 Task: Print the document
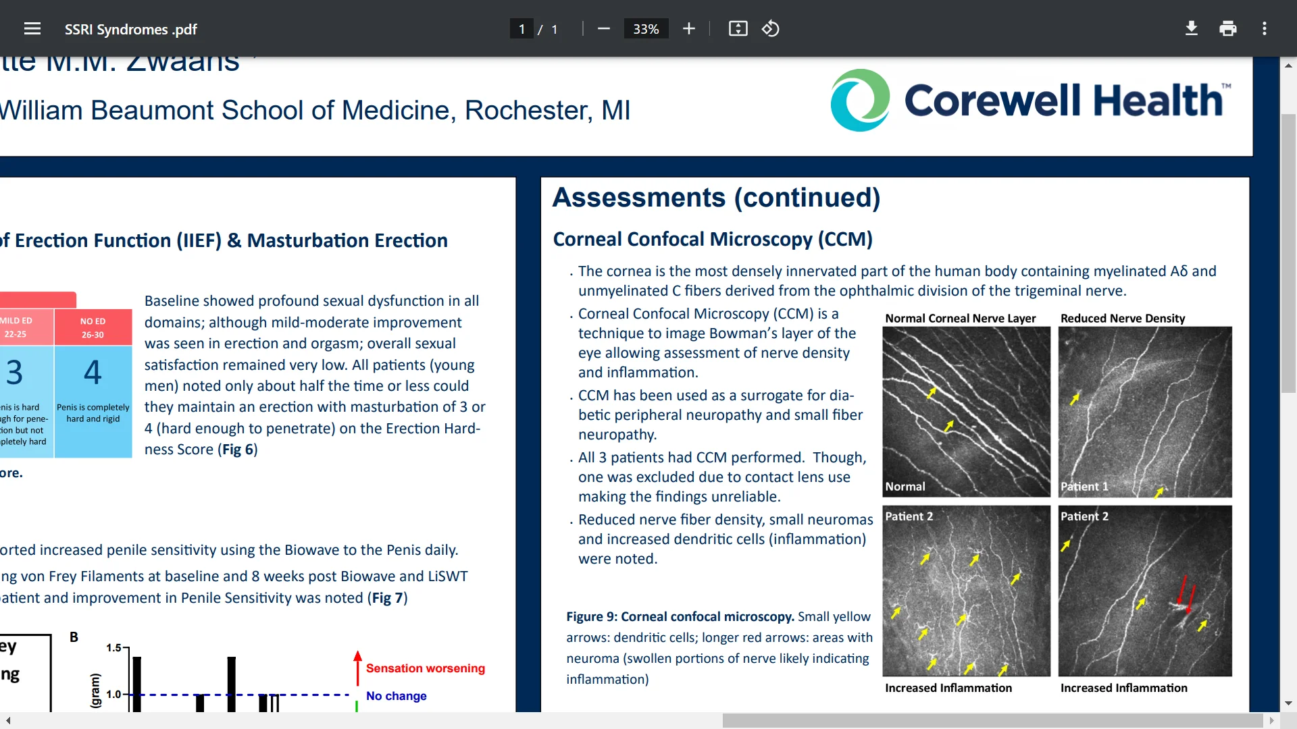1228,28
